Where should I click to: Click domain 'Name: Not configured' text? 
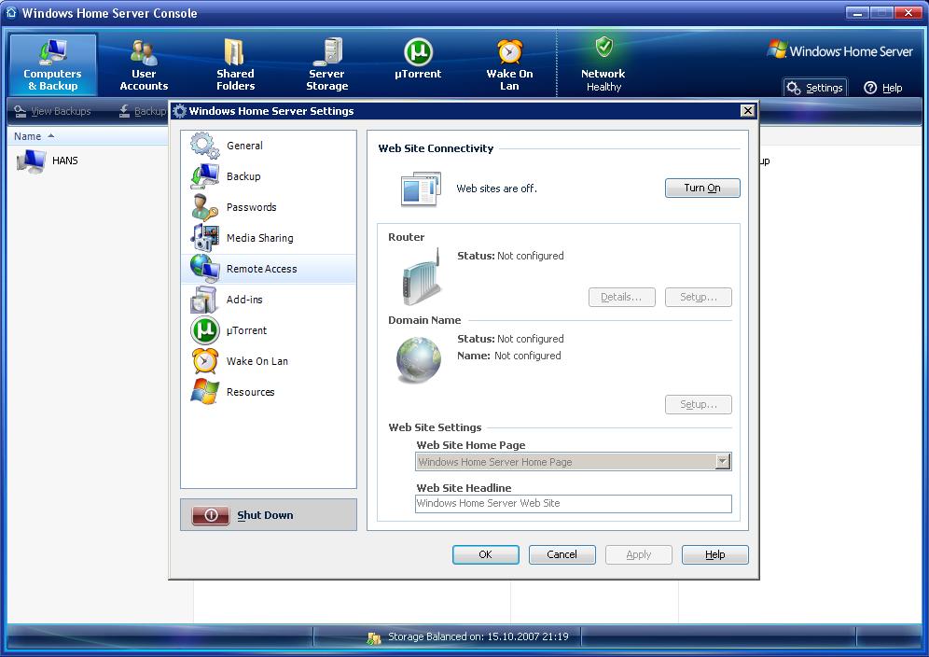tap(509, 356)
